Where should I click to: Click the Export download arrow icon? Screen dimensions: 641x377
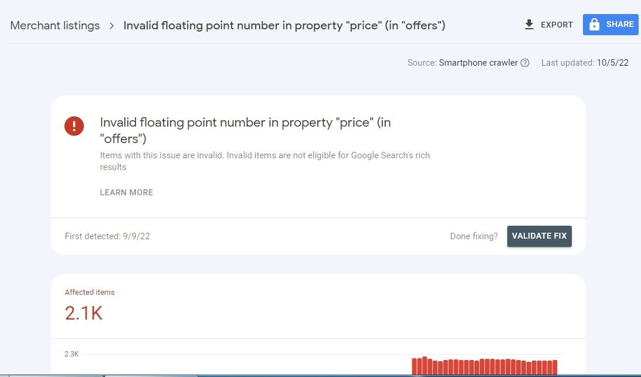(529, 25)
